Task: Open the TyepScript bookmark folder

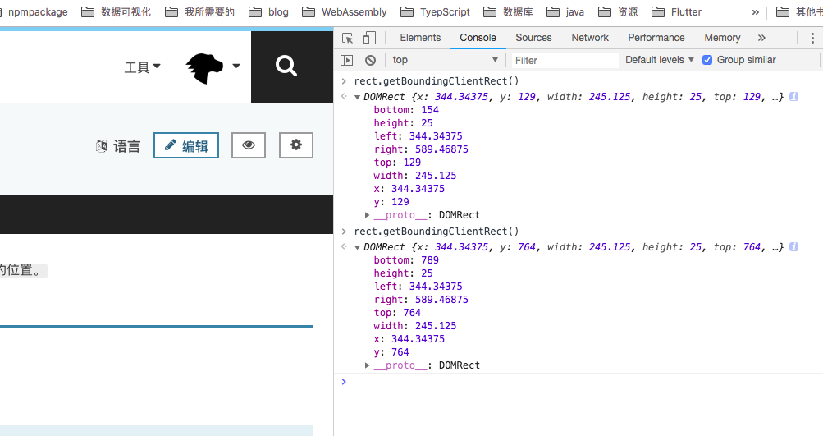Action: (435, 12)
